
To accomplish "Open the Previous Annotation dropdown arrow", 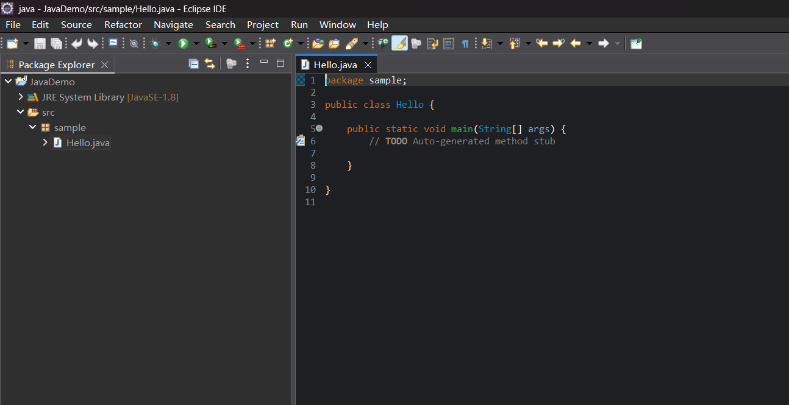I will [528, 43].
